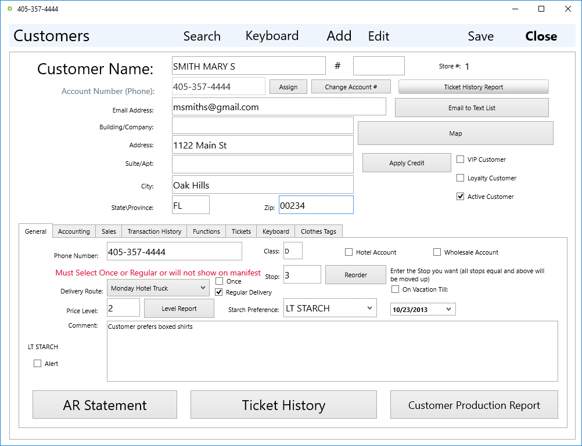Open the Tickets tab
The height and width of the screenshot is (446, 582).
pos(241,231)
